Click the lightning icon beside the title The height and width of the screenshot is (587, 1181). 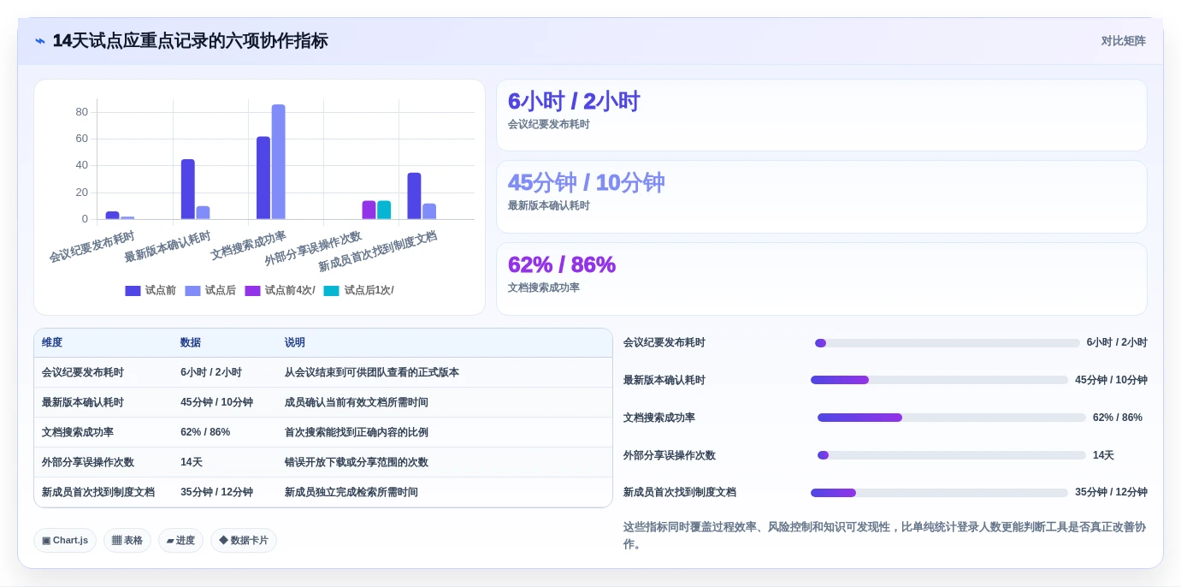click(x=40, y=41)
